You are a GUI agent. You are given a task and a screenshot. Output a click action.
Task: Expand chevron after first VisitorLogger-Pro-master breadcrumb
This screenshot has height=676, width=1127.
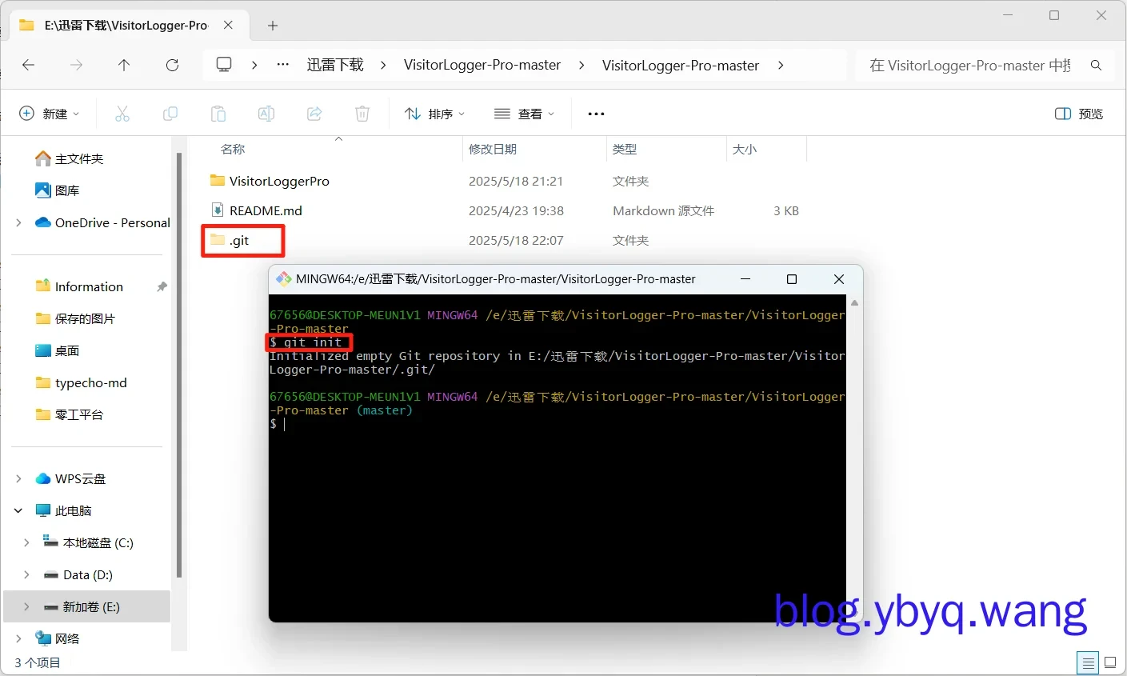pyautogui.click(x=581, y=66)
